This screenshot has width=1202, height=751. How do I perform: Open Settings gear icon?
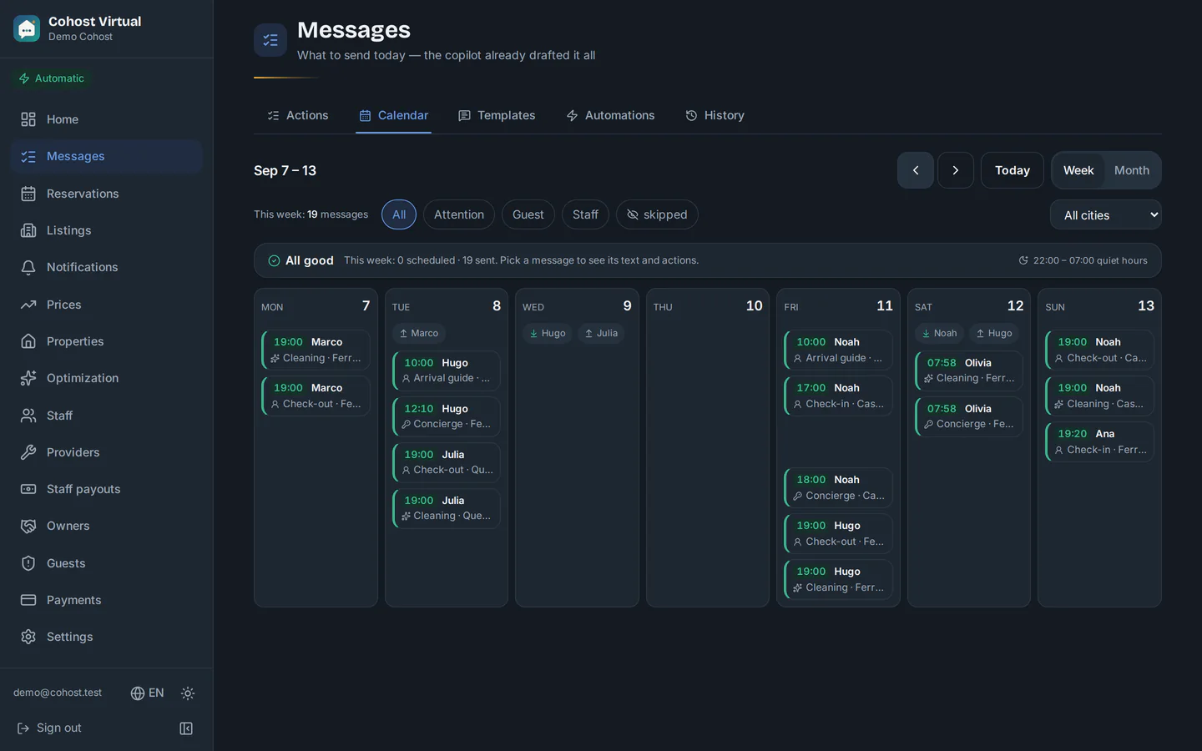coord(28,637)
